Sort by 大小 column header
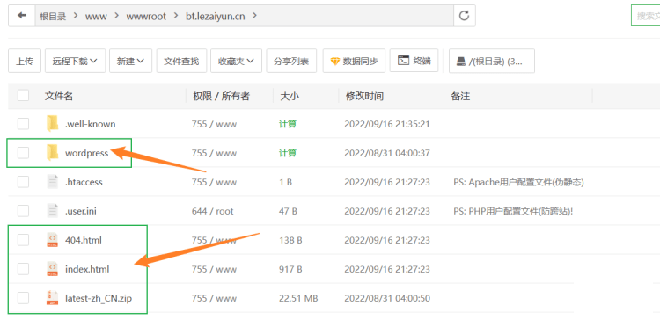The image size is (660, 320). pyautogui.click(x=290, y=96)
